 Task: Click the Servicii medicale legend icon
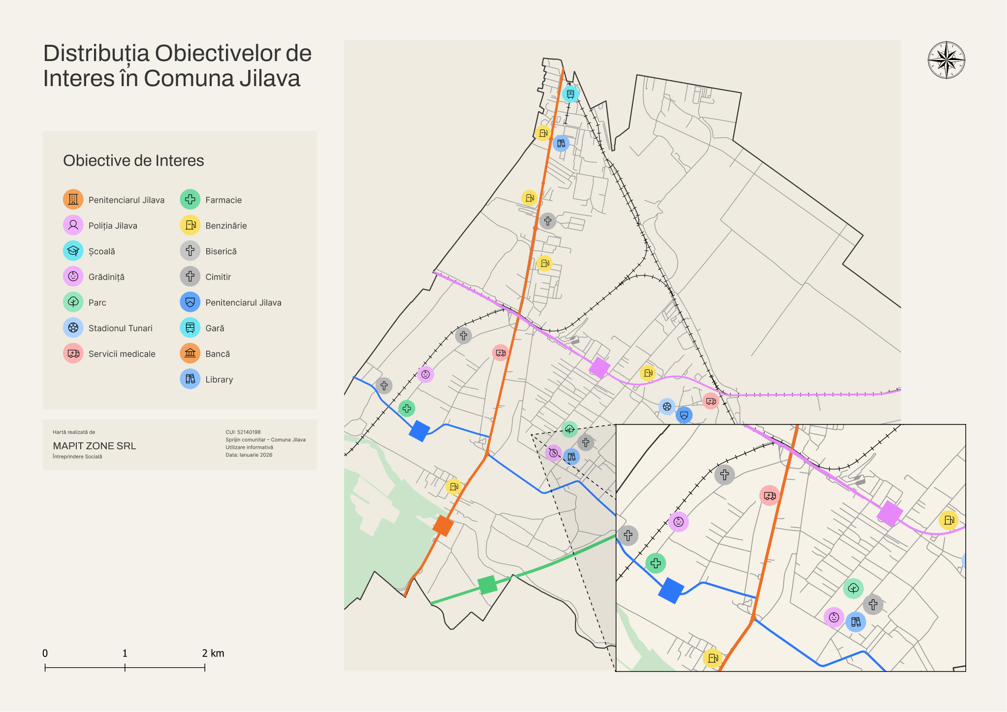pos(73,353)
